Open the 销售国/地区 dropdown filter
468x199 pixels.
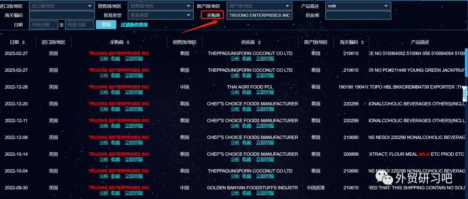[161, 6]
